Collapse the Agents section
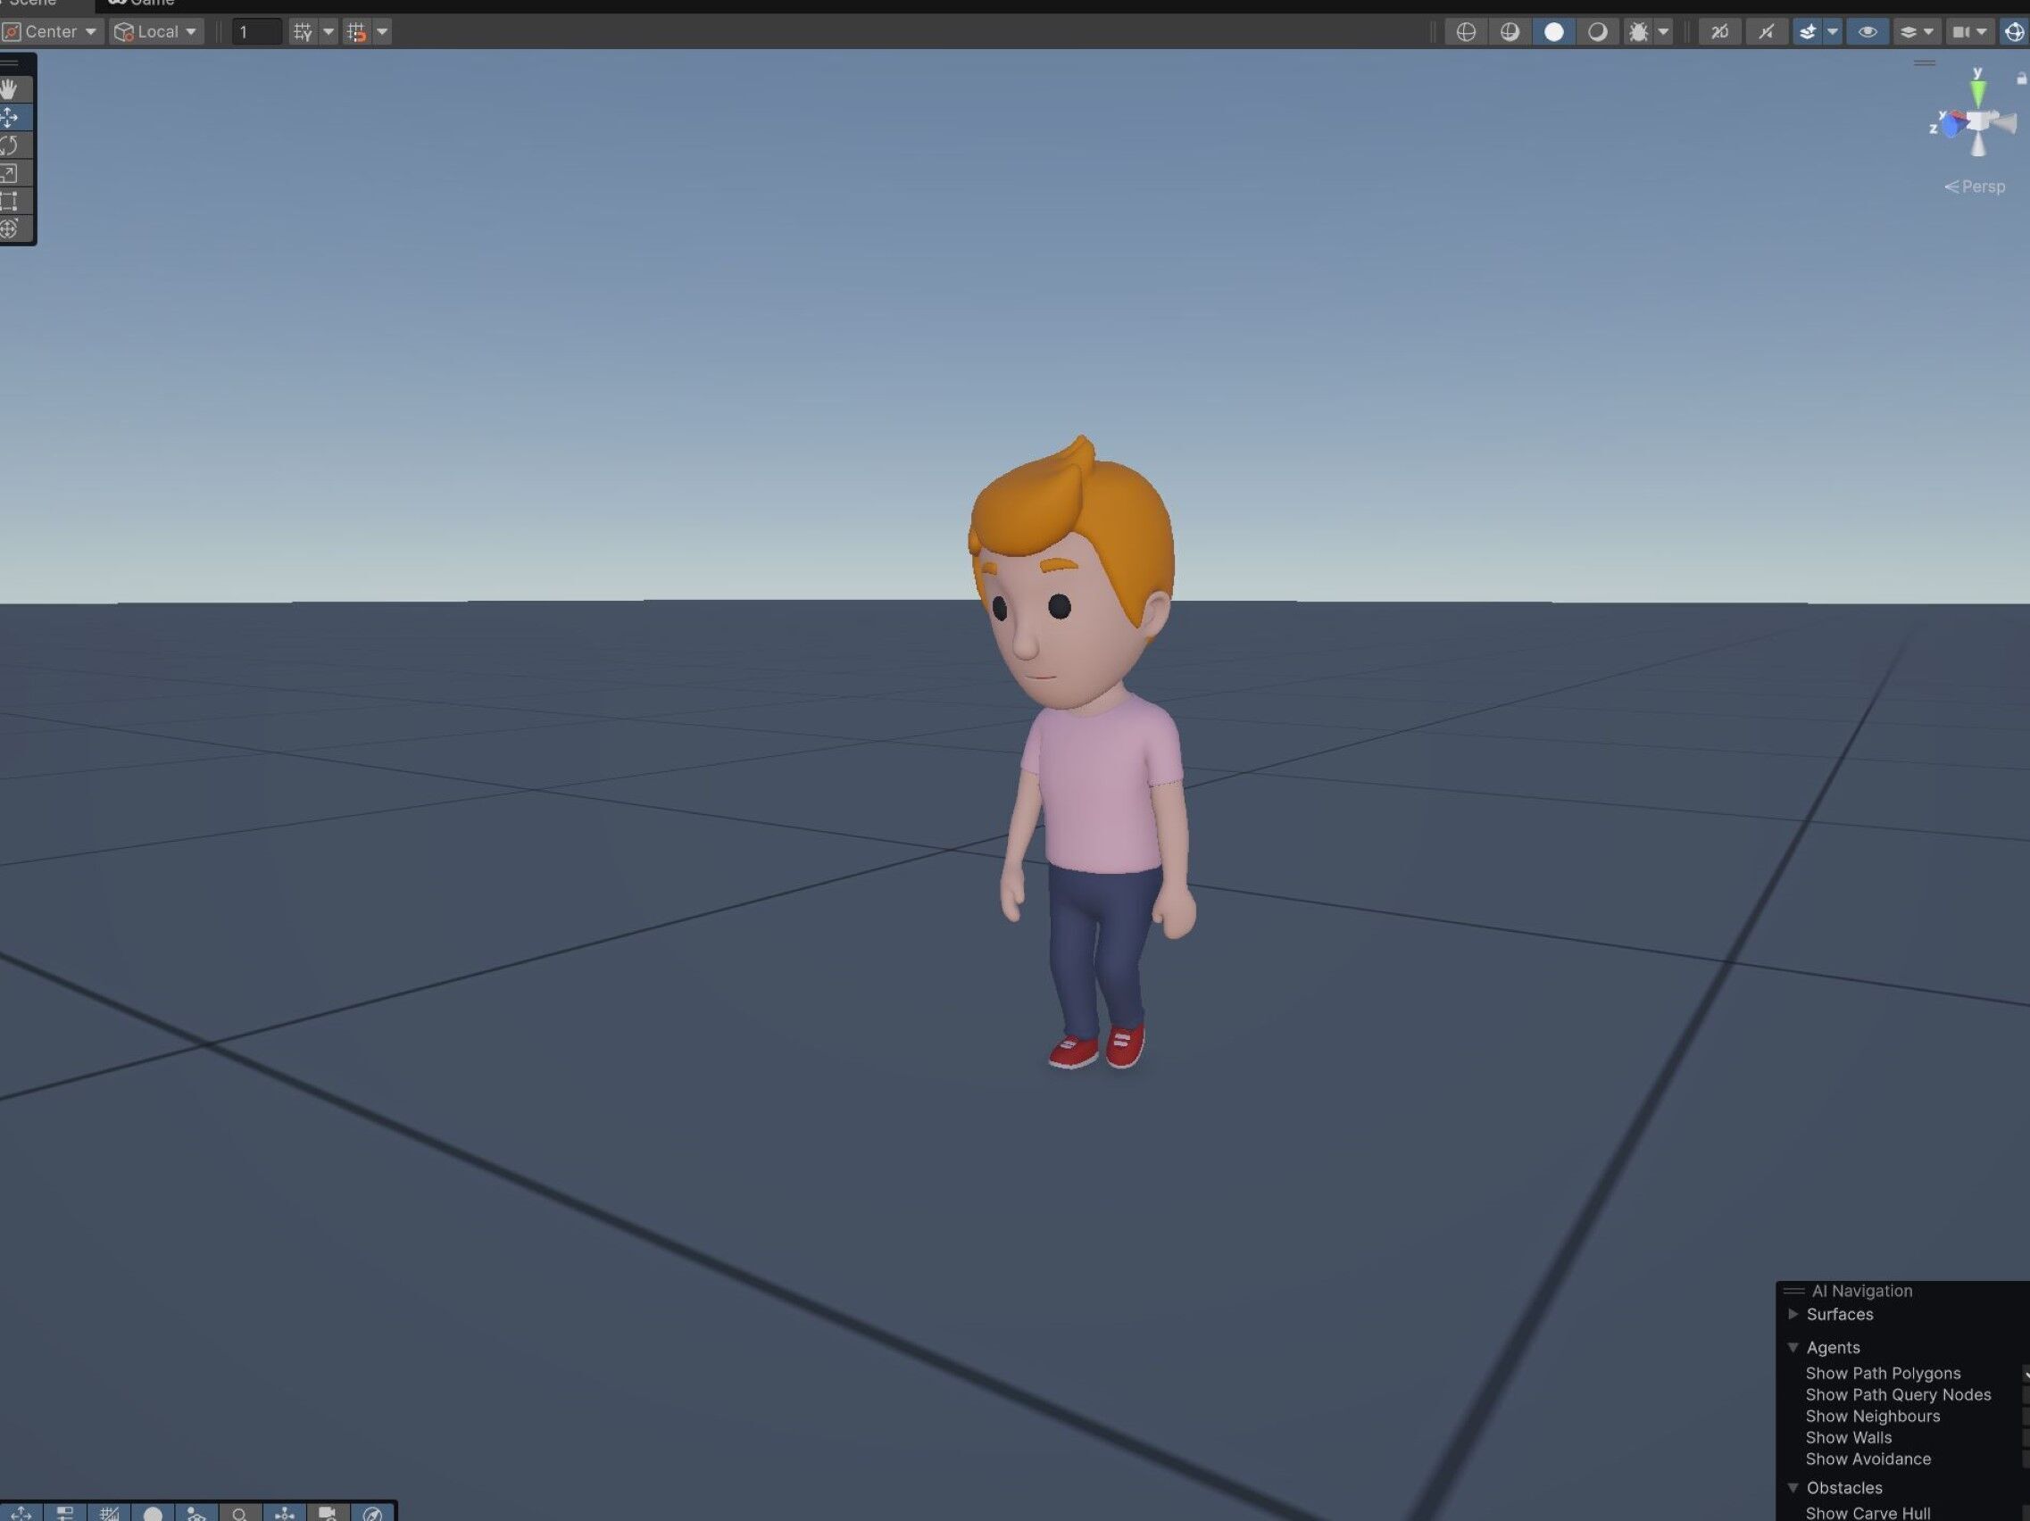Viewport: 2030px width, 1521px height. pyautogui.click(x=1793, y=1348)
